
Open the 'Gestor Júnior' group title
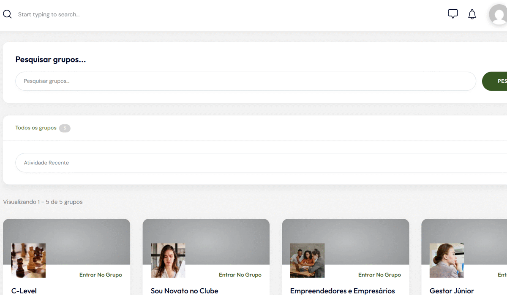pos(452,291)
